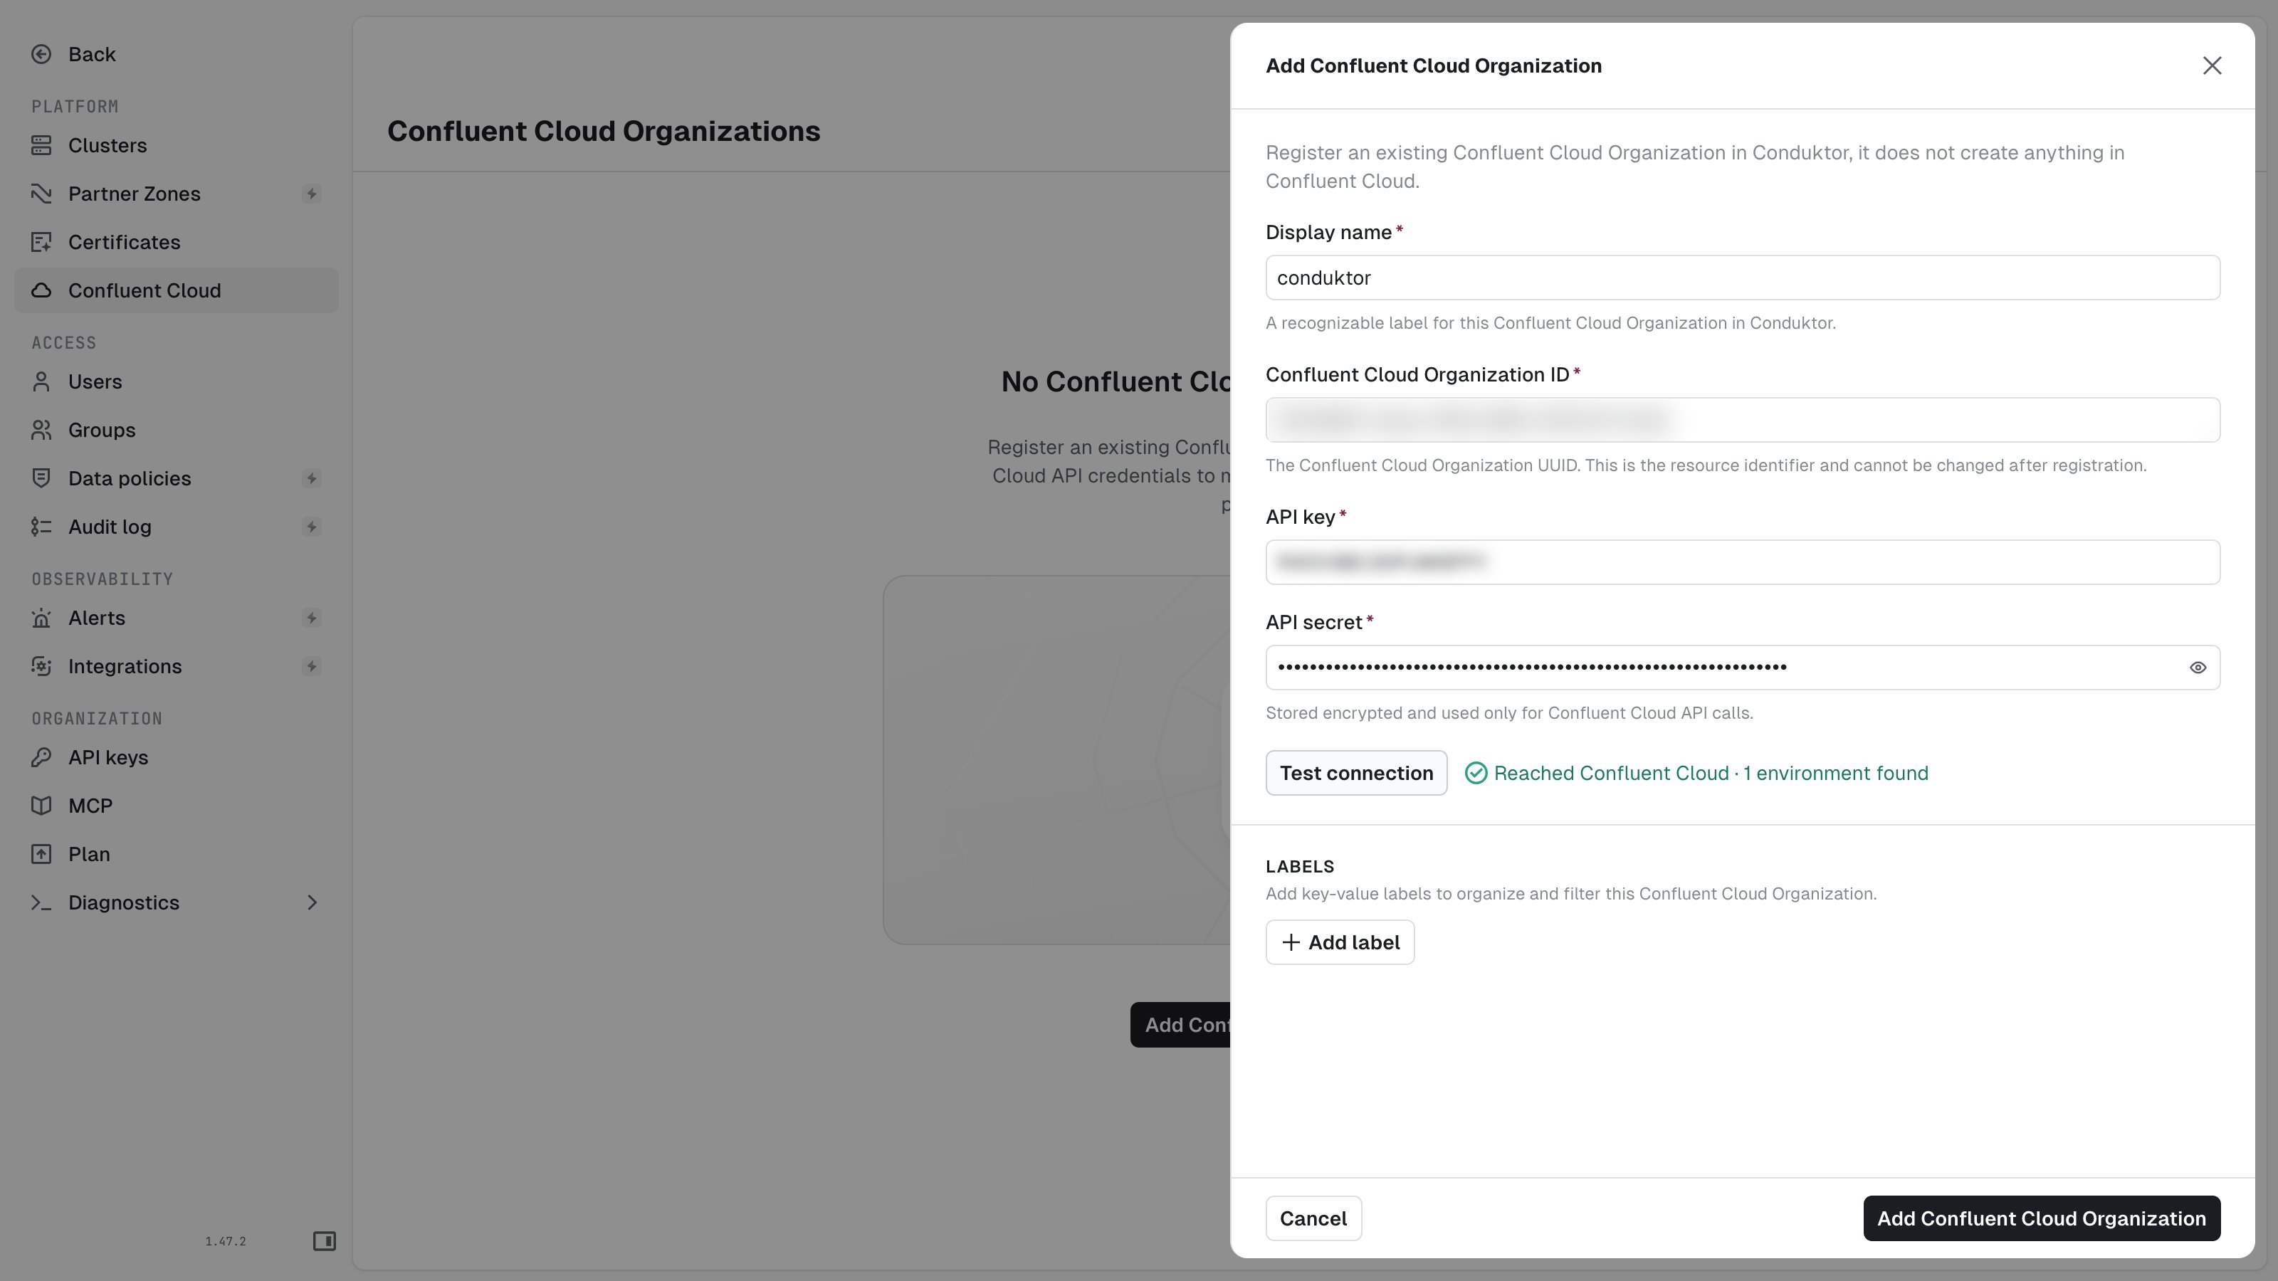Collapse sidebar with the panel toggle icon
The image size is (2278, 1281).
coord(325,1241)
